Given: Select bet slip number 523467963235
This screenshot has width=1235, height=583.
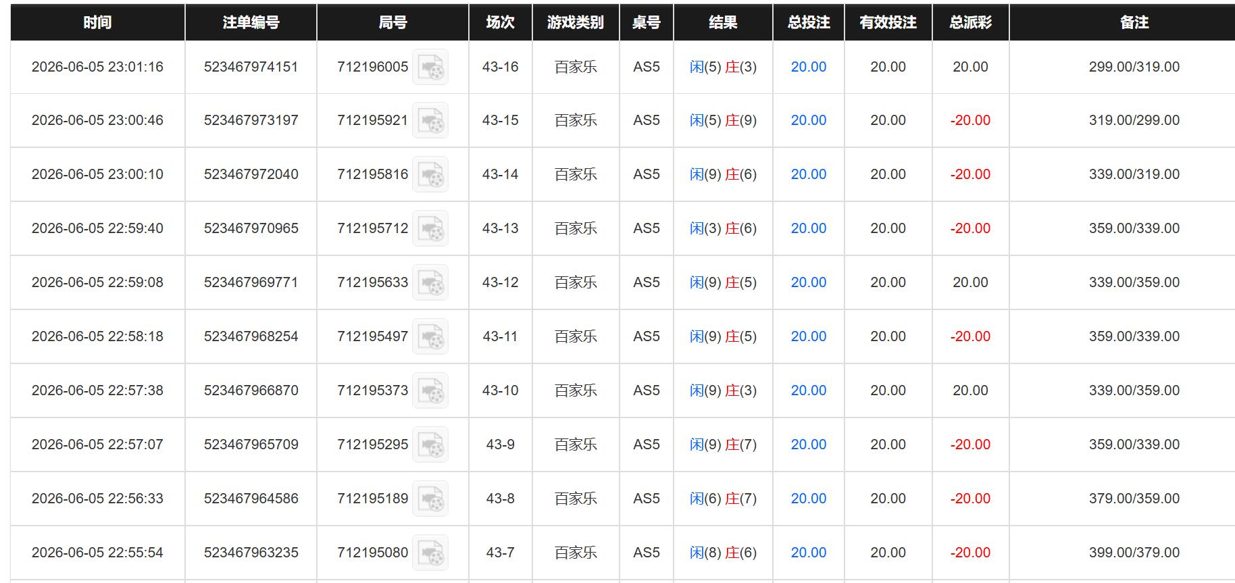Looking at the screenshot, I should point(251,553).
